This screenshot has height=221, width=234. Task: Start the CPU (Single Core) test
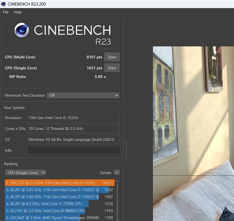[112, 68]
